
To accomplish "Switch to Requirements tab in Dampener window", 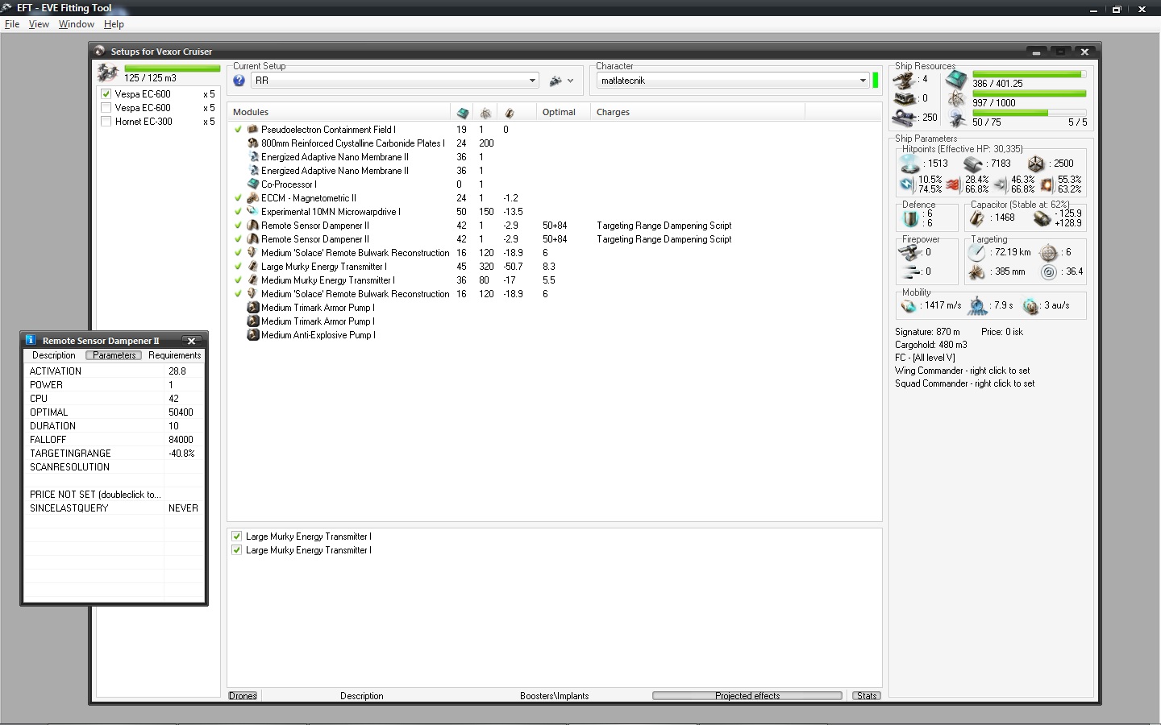I will (175, 355).
